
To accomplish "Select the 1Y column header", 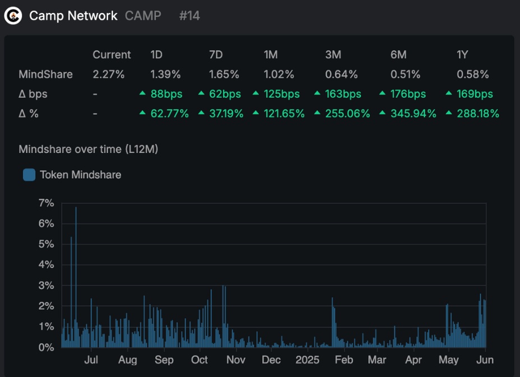I will (462, 54).
